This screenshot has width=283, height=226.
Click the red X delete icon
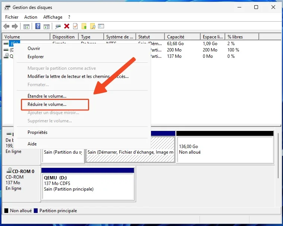click(x=67, y=26)
